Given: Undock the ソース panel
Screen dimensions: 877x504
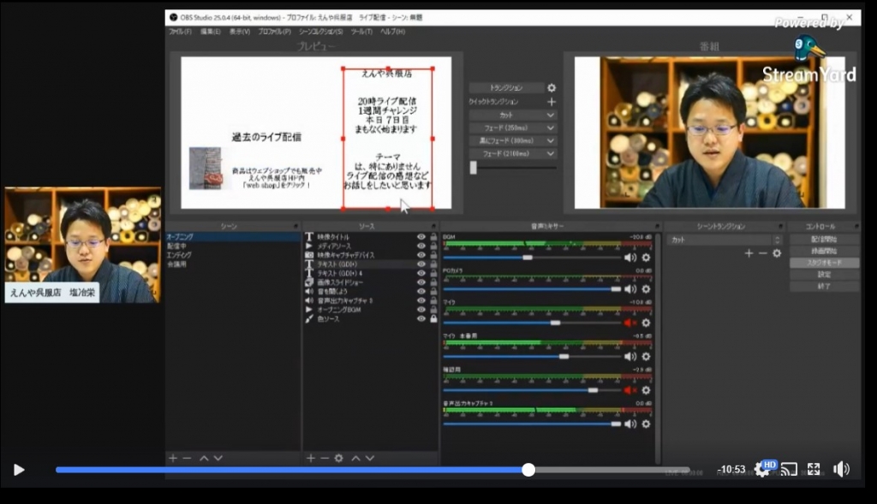Looking at the screenshot, I should [433, 226].
